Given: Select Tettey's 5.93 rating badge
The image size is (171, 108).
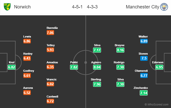Looking at the screenshot, I should pyautogui.click(x=50, y=50).
